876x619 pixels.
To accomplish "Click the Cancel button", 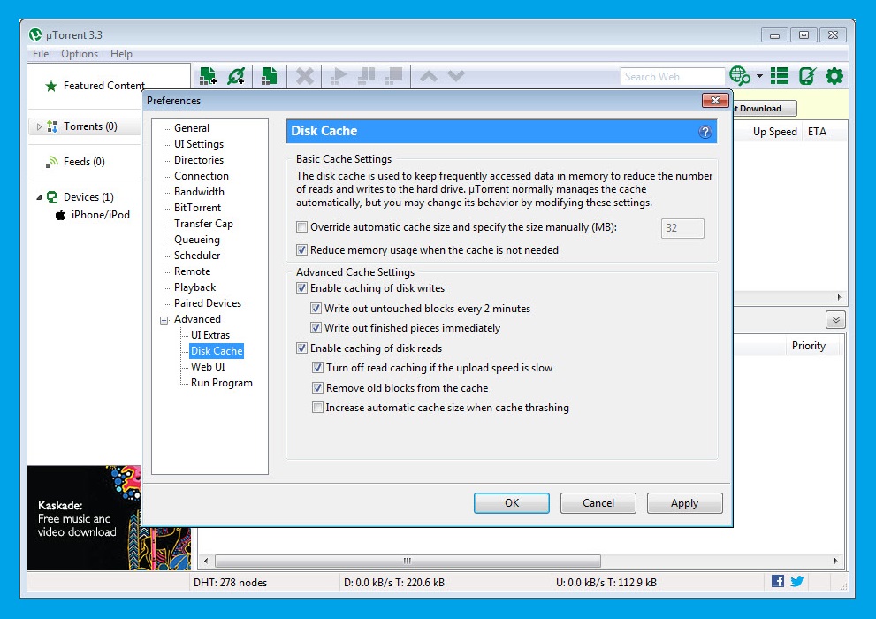I will [598, 503].
